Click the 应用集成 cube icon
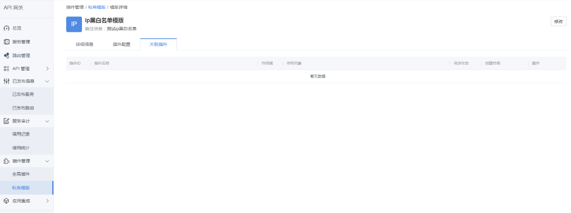The height and width of the screenshot is (213, 571). pyautogui.click(x=6, y=201)
